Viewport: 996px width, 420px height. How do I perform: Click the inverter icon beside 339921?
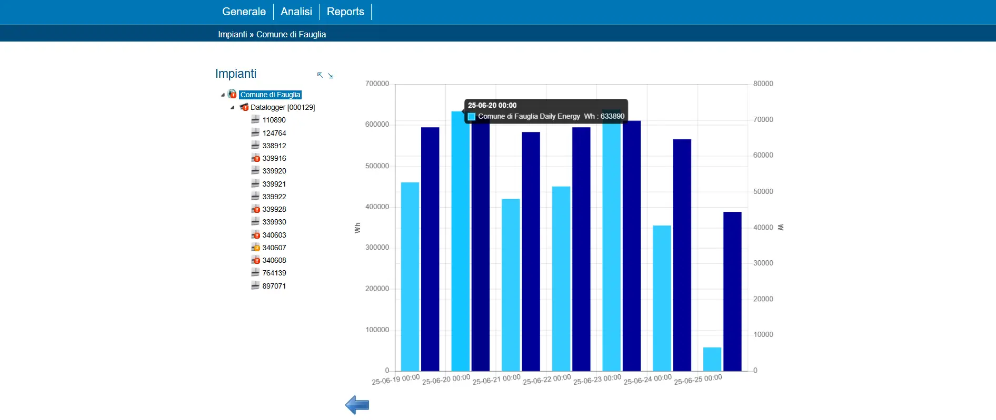pos(255,183)
